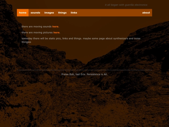
Task: Click the tagline 'it all began with guerilla electronics'
Action: point(126,5)
